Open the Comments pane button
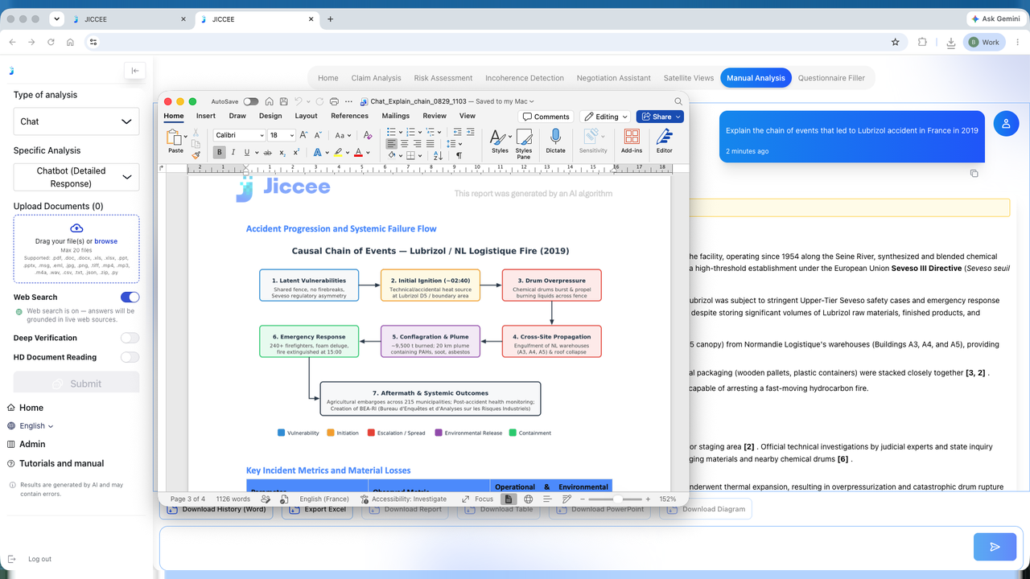 [x=546, y=117]
